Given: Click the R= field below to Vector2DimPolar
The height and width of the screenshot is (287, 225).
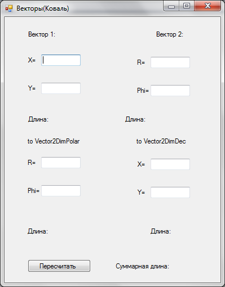Looking at the screenshot, I should pyautogui.click(x=61, y=163).
